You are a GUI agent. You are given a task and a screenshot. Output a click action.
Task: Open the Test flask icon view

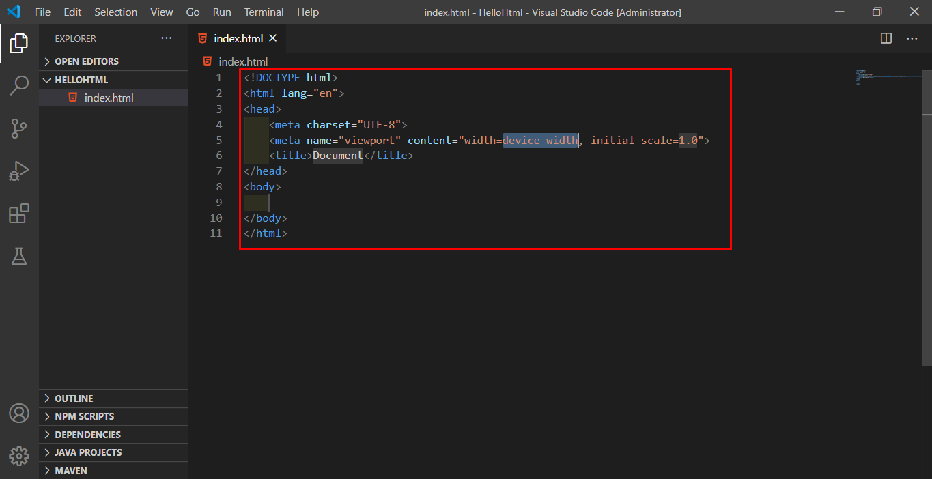19,256
